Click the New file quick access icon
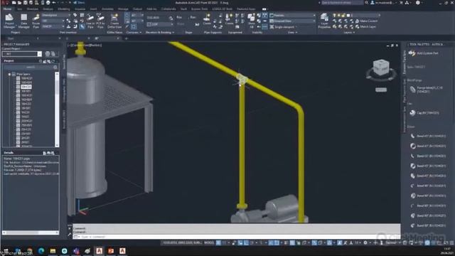Viewport: 455px width, 256px height. pos(14,3)
